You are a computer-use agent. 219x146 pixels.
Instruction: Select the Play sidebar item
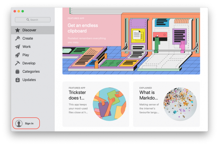click(33, 55)
